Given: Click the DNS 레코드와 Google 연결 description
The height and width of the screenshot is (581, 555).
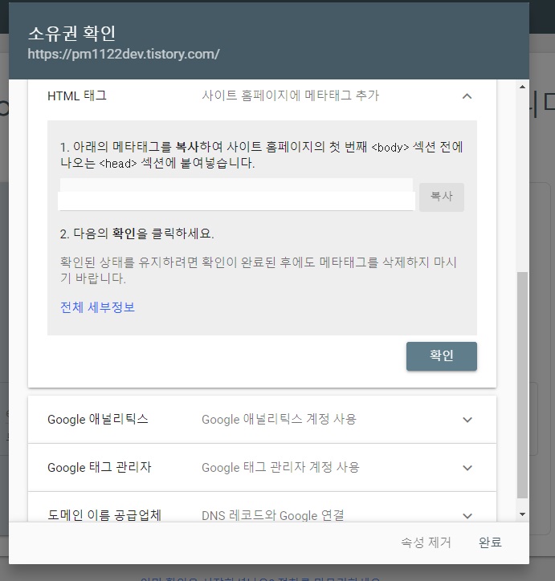Looking at the screenshot, I should tap(273, 515).
